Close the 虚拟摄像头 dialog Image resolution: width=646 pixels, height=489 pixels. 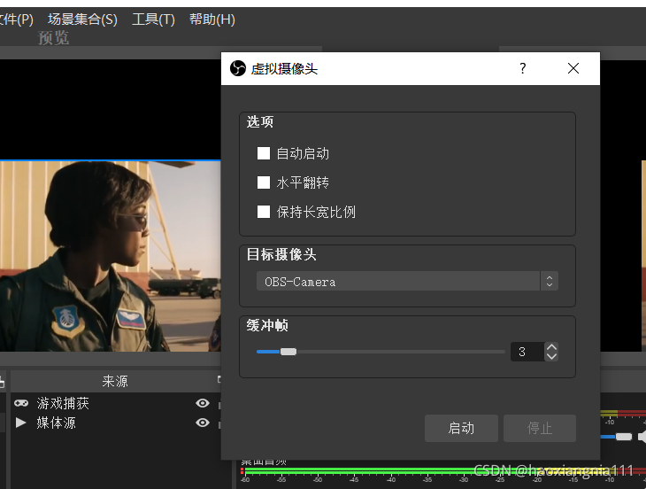point(573,68)
